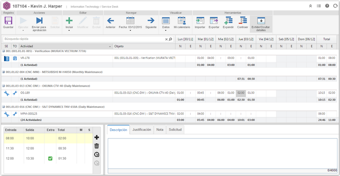Open Ejecutar dropdown arrow
The width and height of the screenshot is (340, 176).
23,31
